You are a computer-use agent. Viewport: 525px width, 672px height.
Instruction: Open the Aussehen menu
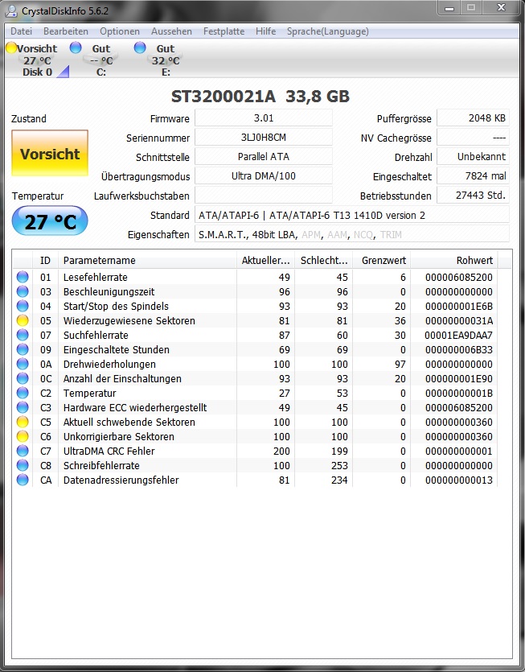pos(171,31)
